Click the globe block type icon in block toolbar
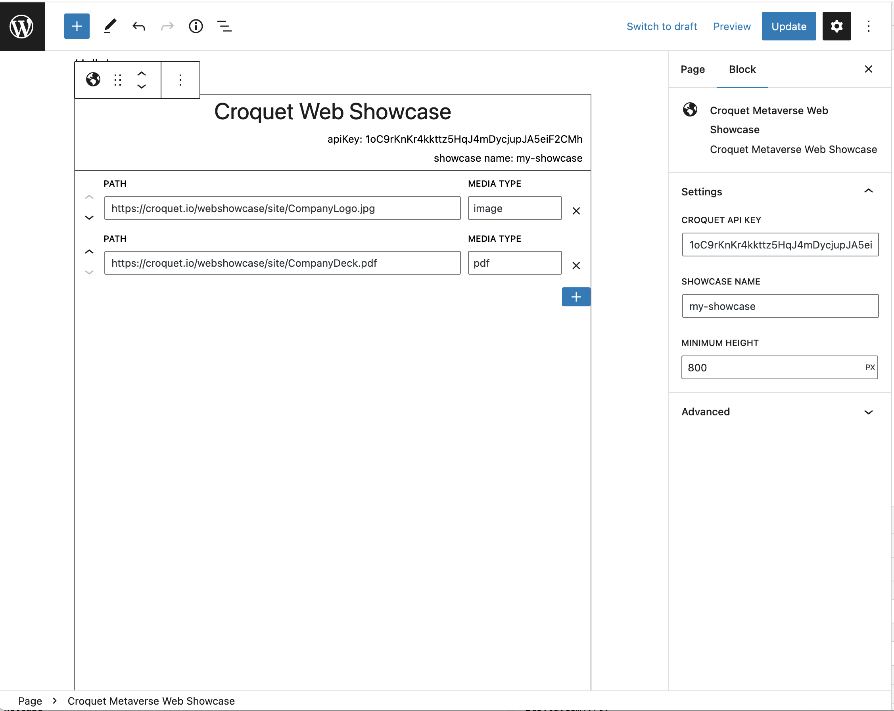The width and height of the screenshot is (894, 711). [x=93, y=80]
